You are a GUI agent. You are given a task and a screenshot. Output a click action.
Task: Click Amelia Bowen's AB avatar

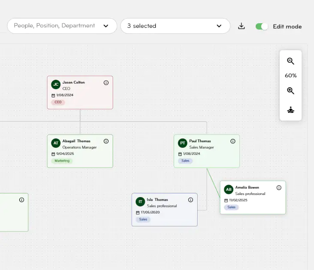point(229,189)
